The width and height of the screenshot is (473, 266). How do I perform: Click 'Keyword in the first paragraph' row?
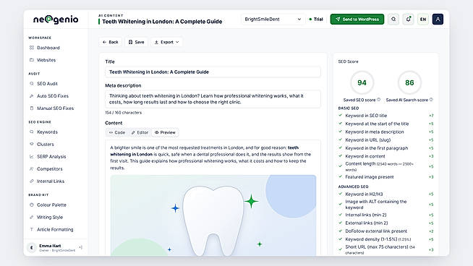386,148
